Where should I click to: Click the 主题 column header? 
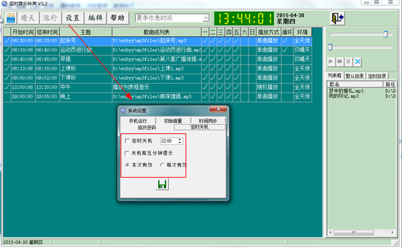(86, 32)
